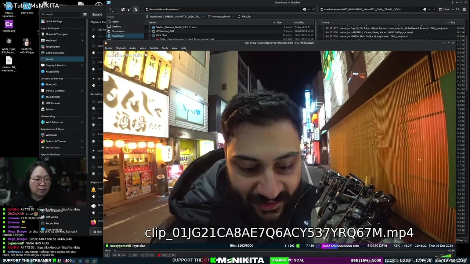This screenshot has width=470, height=264.
Task: Select Bose playback device radio button
Action: click(94, 78)
